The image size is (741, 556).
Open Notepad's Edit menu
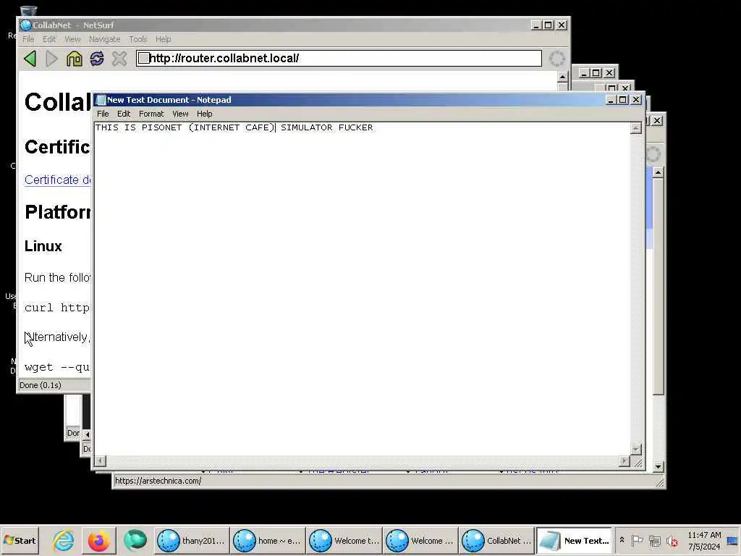124,114
